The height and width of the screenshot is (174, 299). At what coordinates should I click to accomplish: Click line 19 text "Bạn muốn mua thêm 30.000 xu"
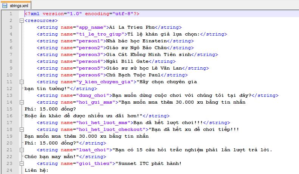pyautogui.click(x=65, y=136)
